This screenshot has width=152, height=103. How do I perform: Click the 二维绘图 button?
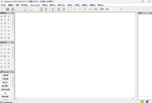[5, 75]
